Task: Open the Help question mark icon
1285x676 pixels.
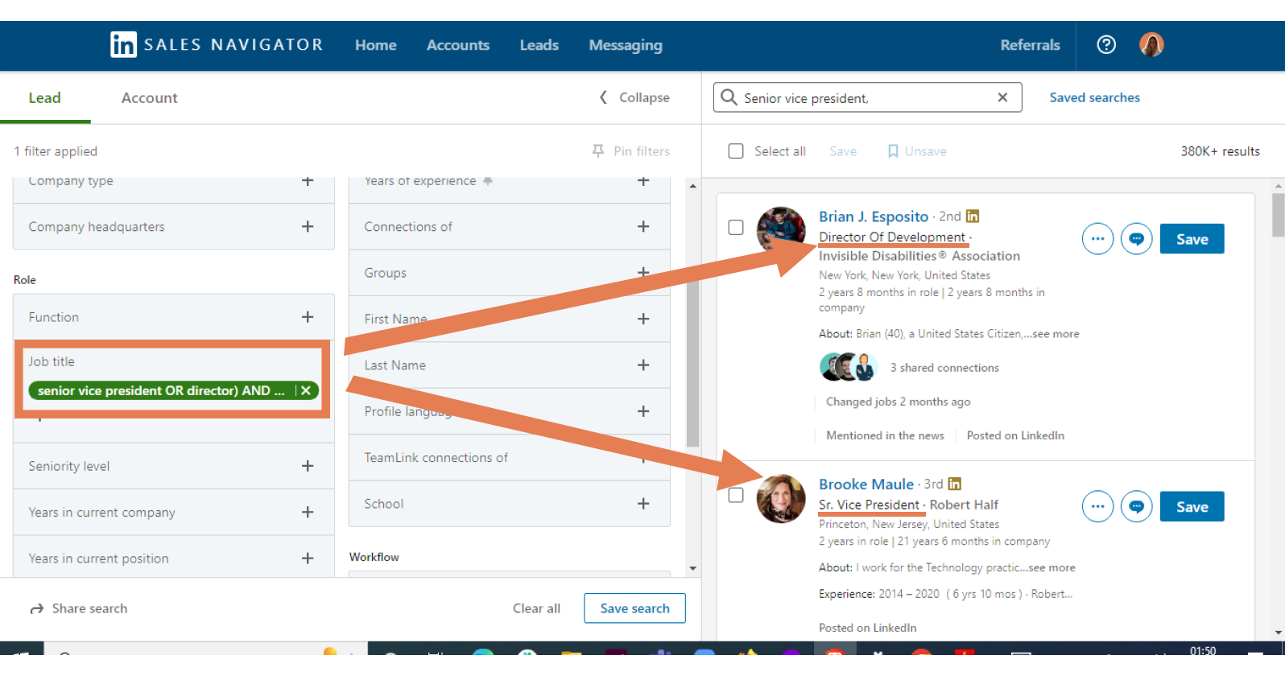Action: pyautogui.click(x=1106, y=45)
